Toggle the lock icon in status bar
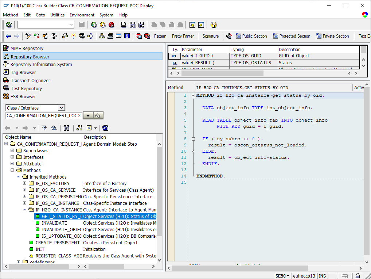 click(357, 276)
